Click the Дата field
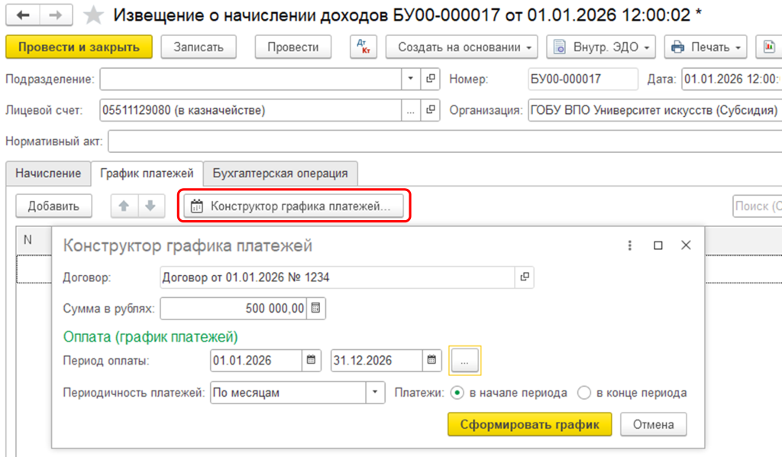The image size is (782, 457). 732,79
